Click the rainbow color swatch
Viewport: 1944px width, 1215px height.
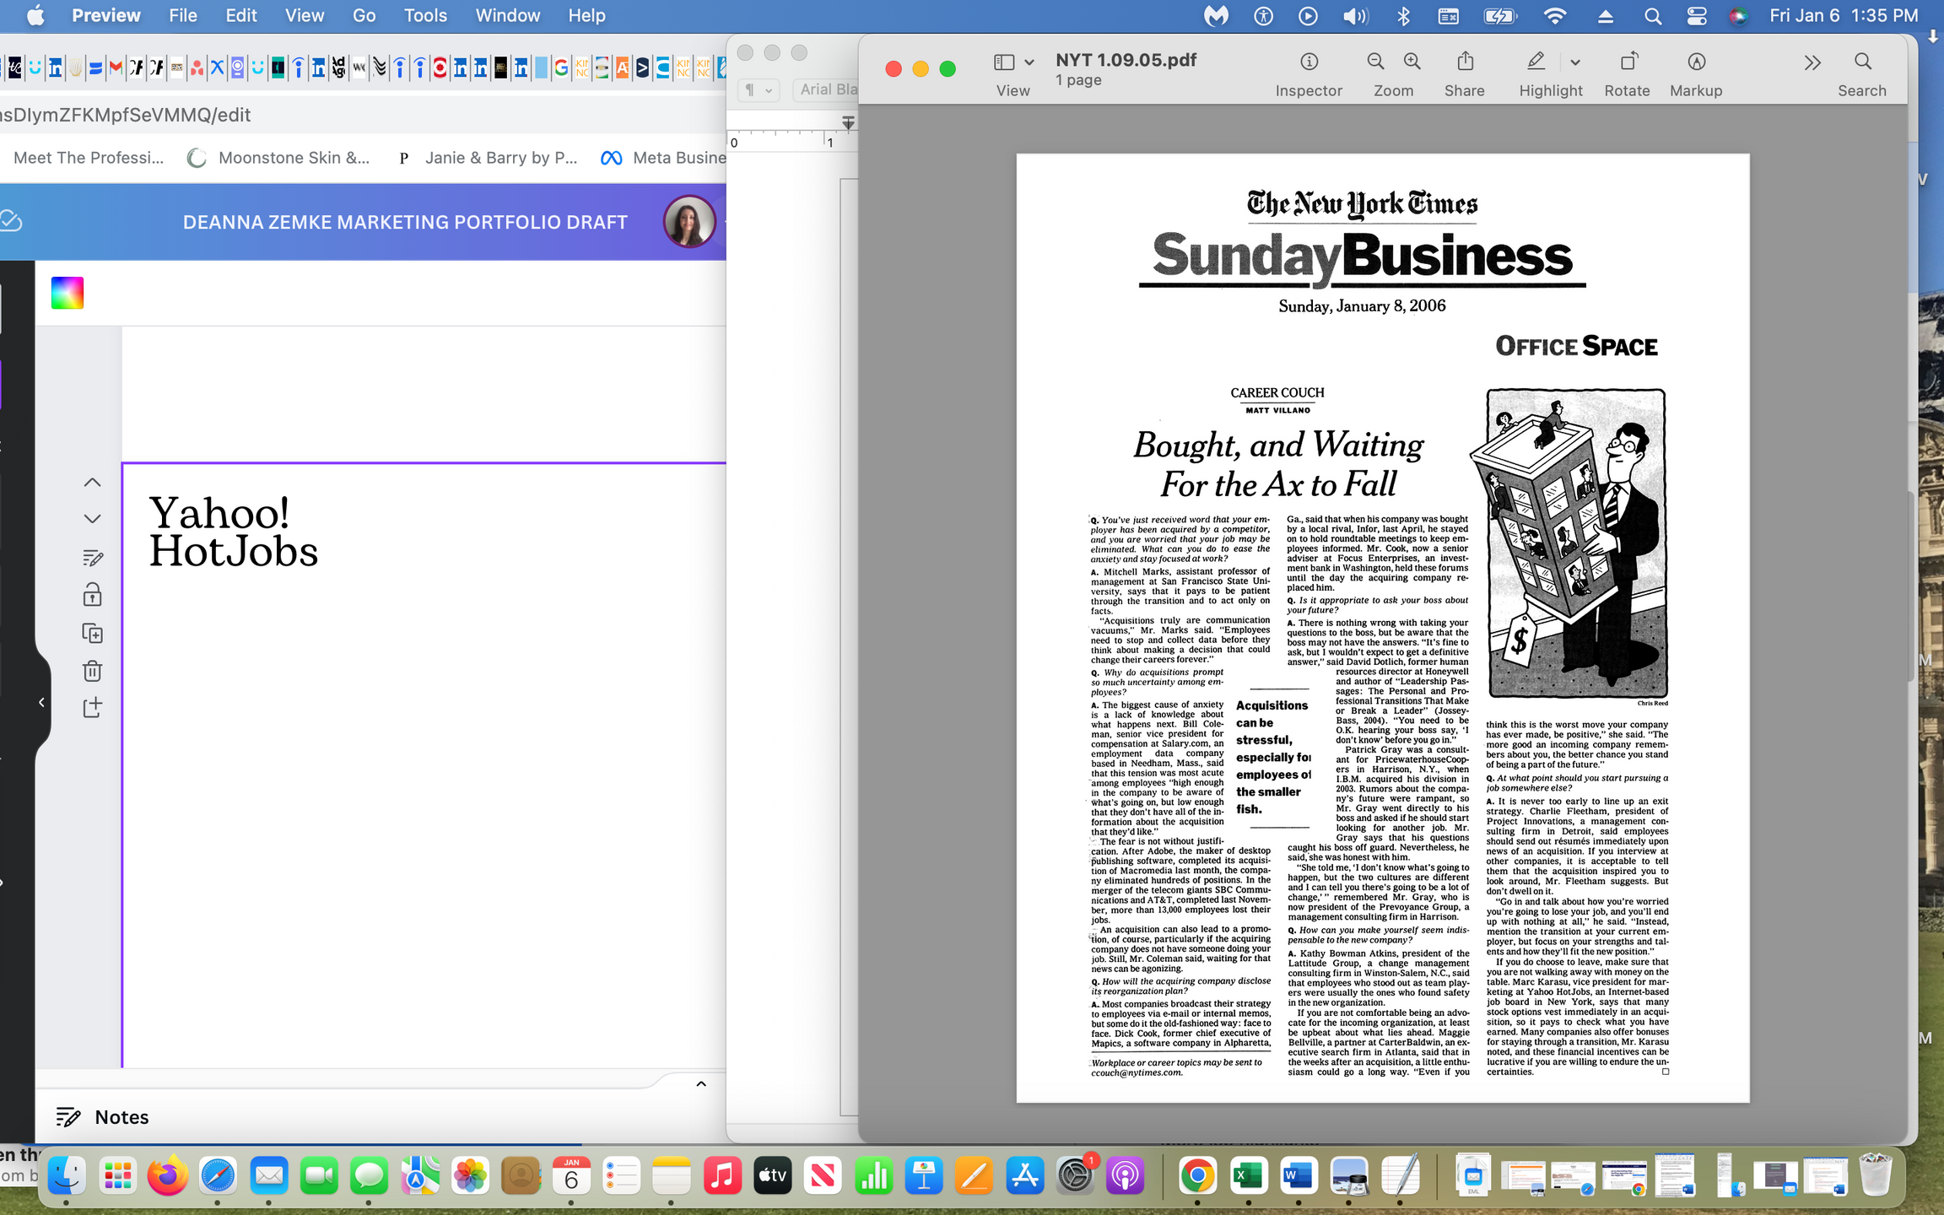[67, 293]
